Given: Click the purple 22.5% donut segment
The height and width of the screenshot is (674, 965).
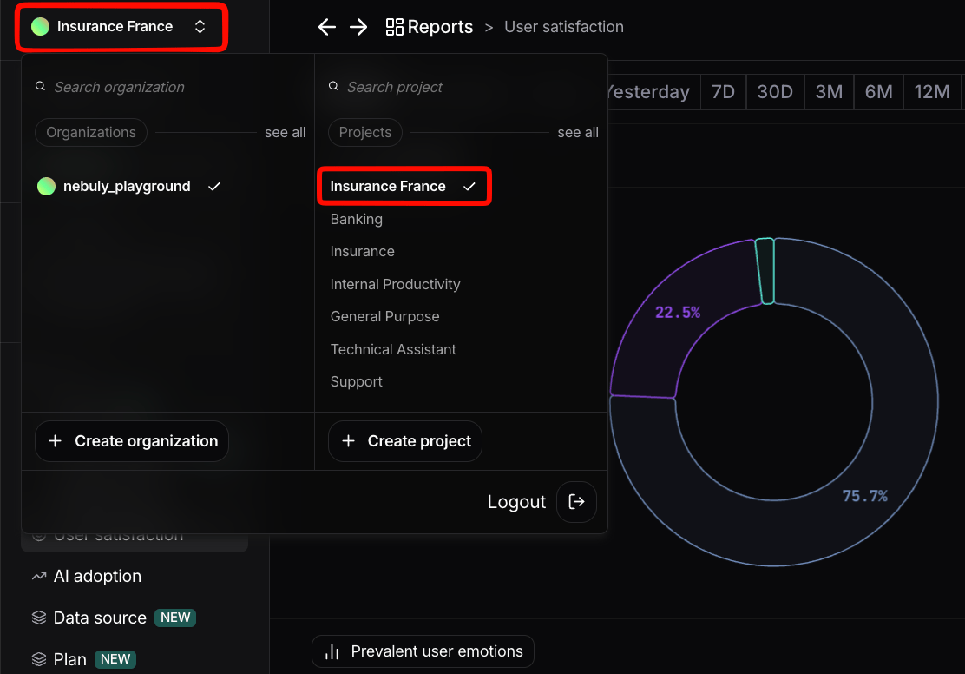Looking at the screenshot, I should pyautogui.click(x=676, y=313).
